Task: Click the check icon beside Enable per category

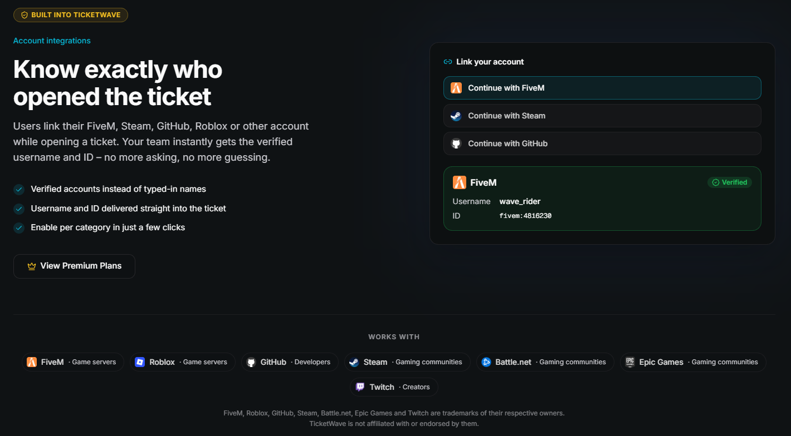Action: pyautogui.click(x=19, y=228)
